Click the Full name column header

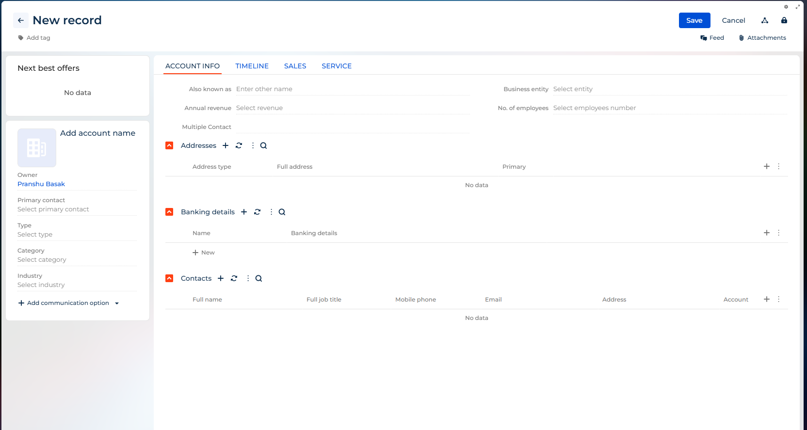tap(208, 300)
